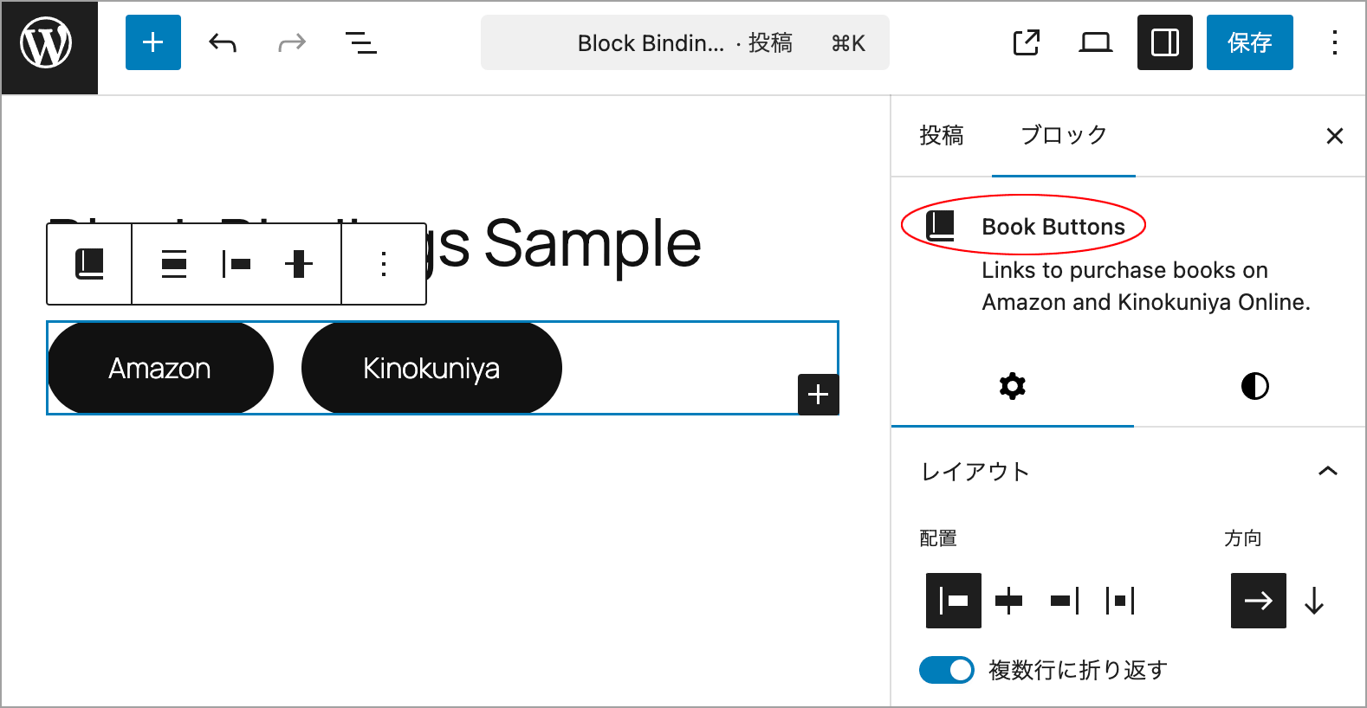Open block toolbar options menu
Viewport: 1367px width, 708px height.
[x=384, y=264]
